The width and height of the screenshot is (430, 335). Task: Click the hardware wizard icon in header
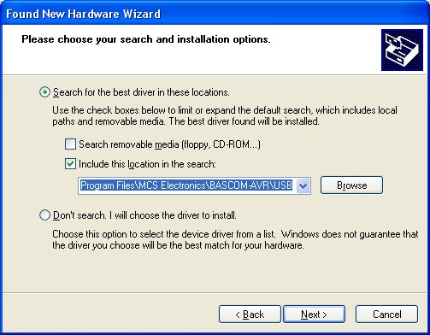(x=402, y=50)
